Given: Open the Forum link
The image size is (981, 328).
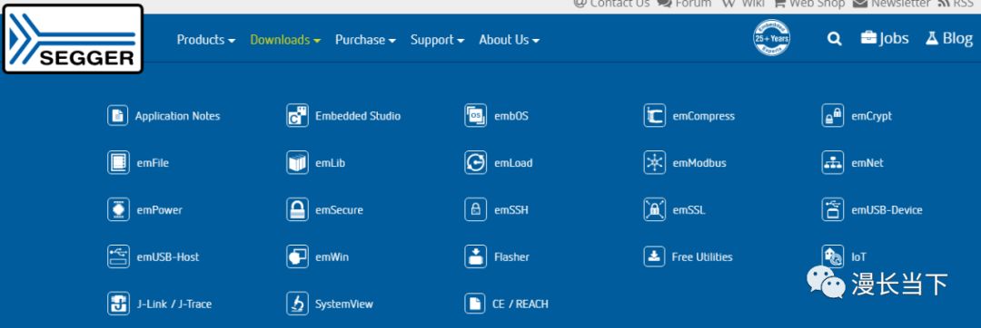Looking at the screenshot, I should coord(684,4).
